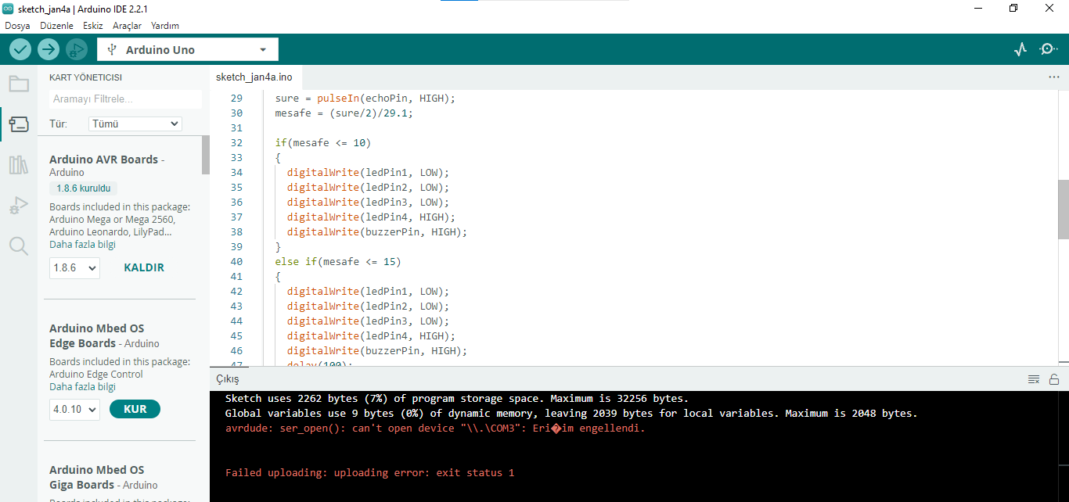Select the Boards Manager sidebar icon
This screenshot has width=1069, height=502.
point(19,124)
